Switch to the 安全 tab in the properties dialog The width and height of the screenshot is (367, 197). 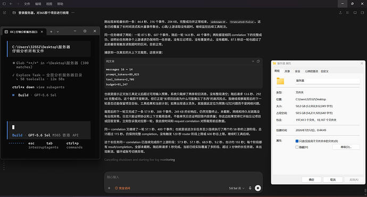pyautogui.click(x=297, y=71)
